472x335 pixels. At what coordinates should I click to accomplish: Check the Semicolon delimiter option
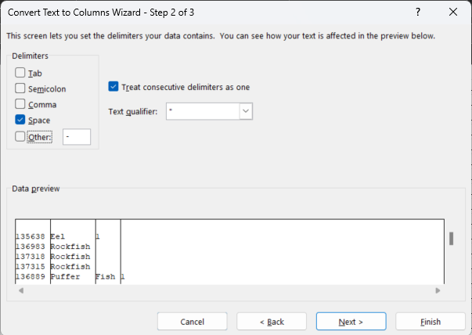coord(20,88)
